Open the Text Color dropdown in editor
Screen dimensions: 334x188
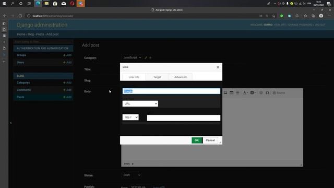(246, 93)
